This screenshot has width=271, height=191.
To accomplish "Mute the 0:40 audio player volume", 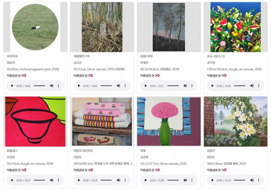I will pos(118,86).
